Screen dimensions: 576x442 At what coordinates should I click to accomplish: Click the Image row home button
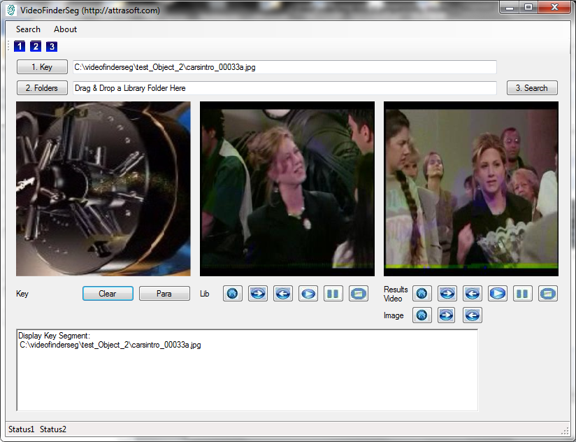point(422,315)
